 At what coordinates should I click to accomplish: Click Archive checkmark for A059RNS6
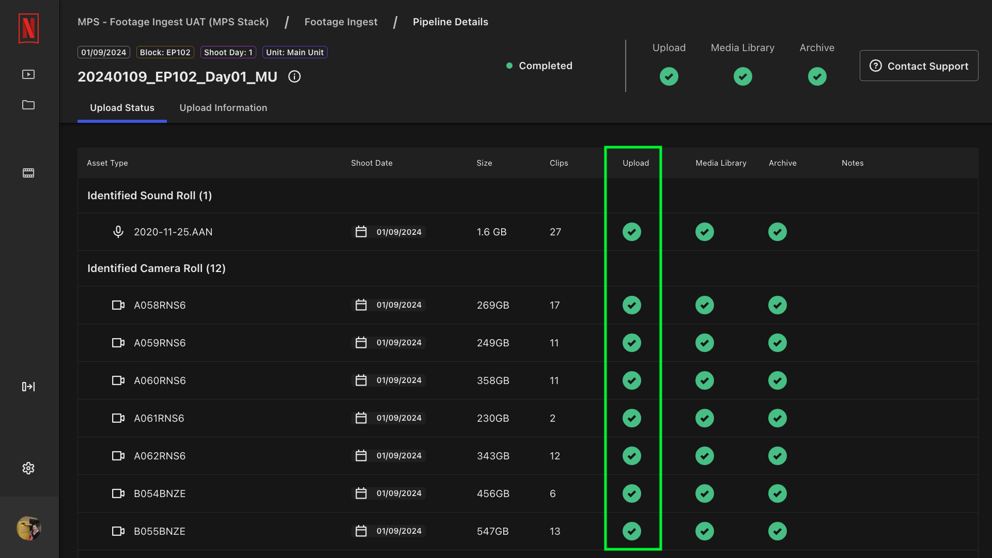tap(778, 343)
